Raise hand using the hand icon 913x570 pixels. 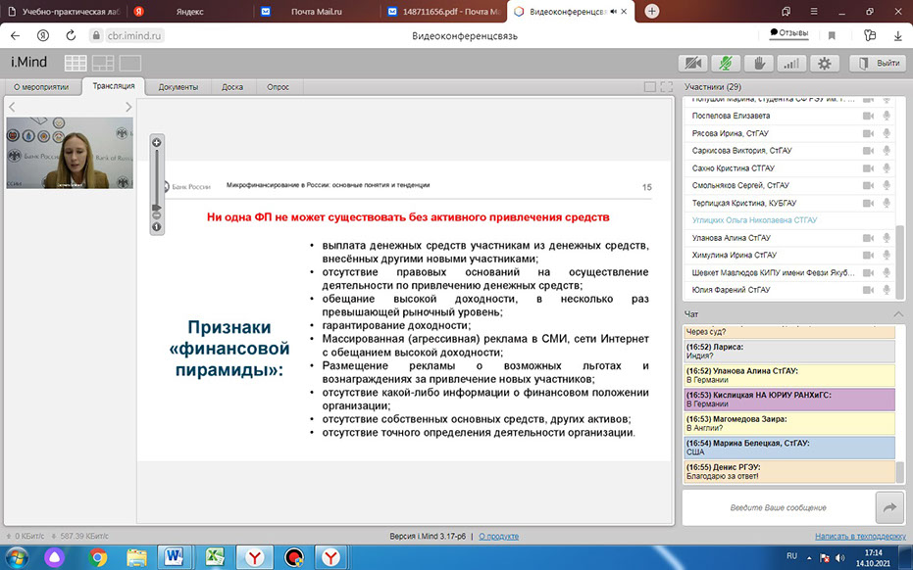pos(758,64)
